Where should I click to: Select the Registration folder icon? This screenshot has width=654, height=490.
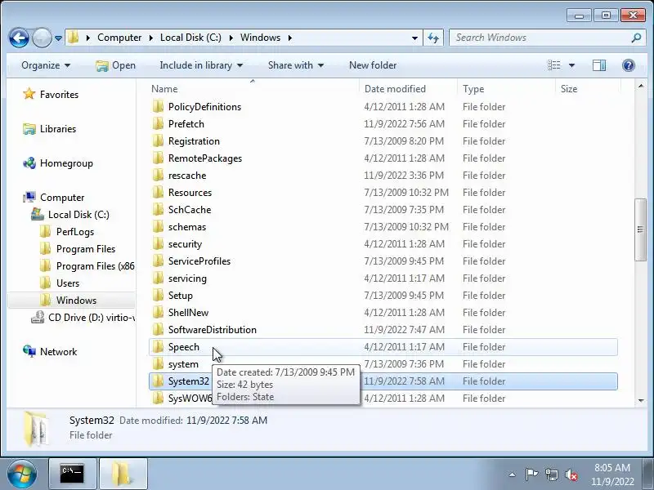pyautogui.click(x=158, y=140)
